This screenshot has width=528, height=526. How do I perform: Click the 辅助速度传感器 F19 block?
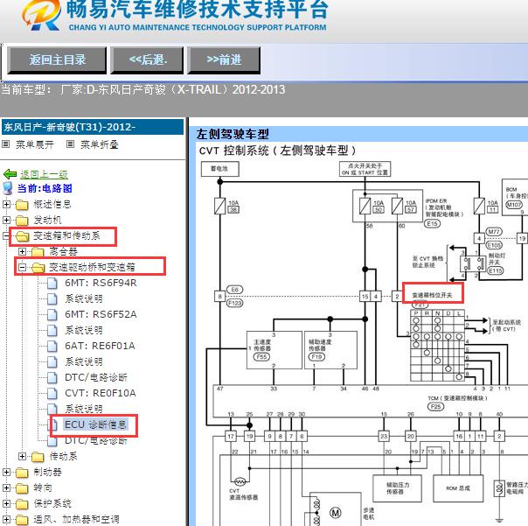(330, 350)
